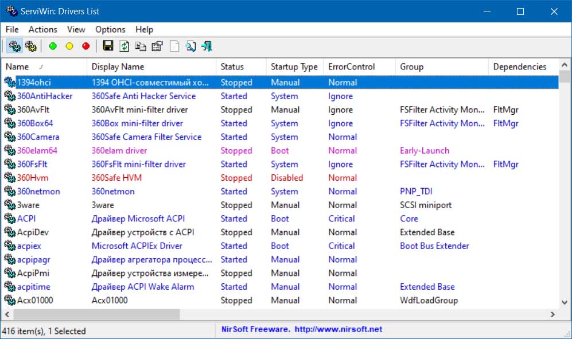Select the 360FsFlt driver name
572x339 pixels.
[32, 164]
